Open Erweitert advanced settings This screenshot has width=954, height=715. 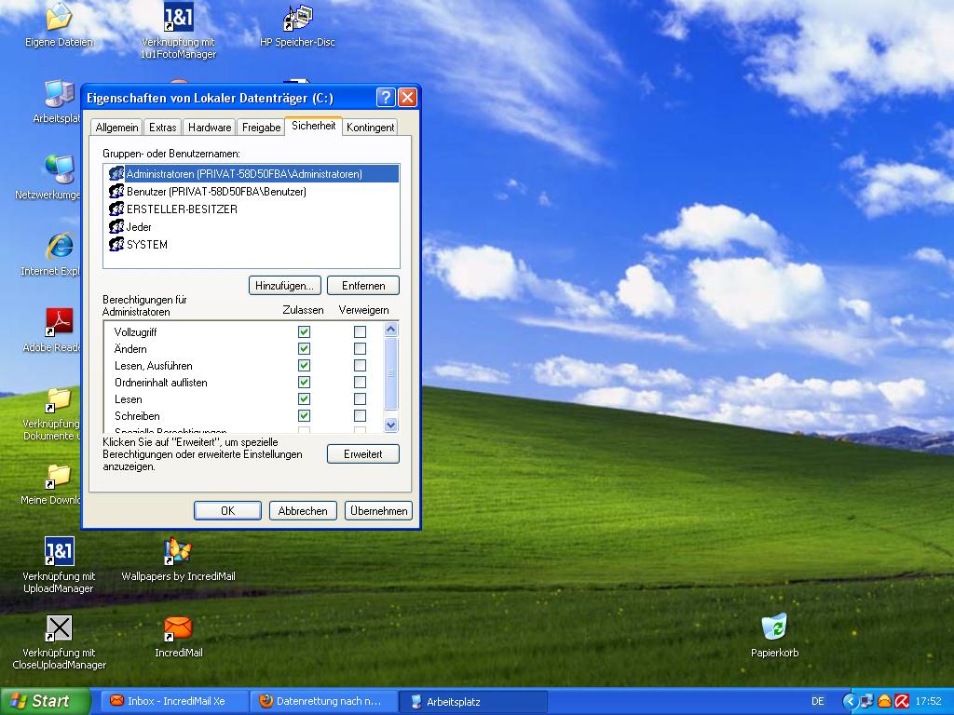(363, 454)
